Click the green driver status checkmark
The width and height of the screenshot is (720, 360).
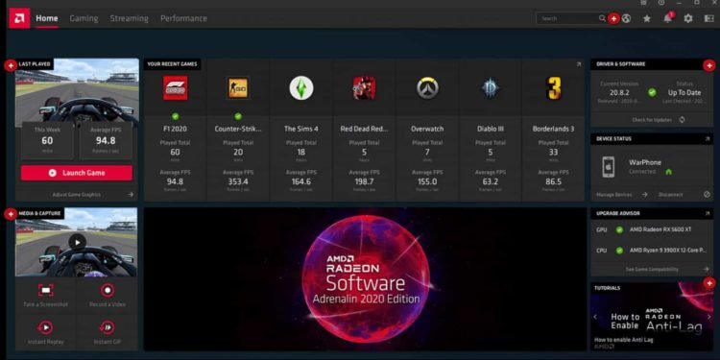(652, 92)
